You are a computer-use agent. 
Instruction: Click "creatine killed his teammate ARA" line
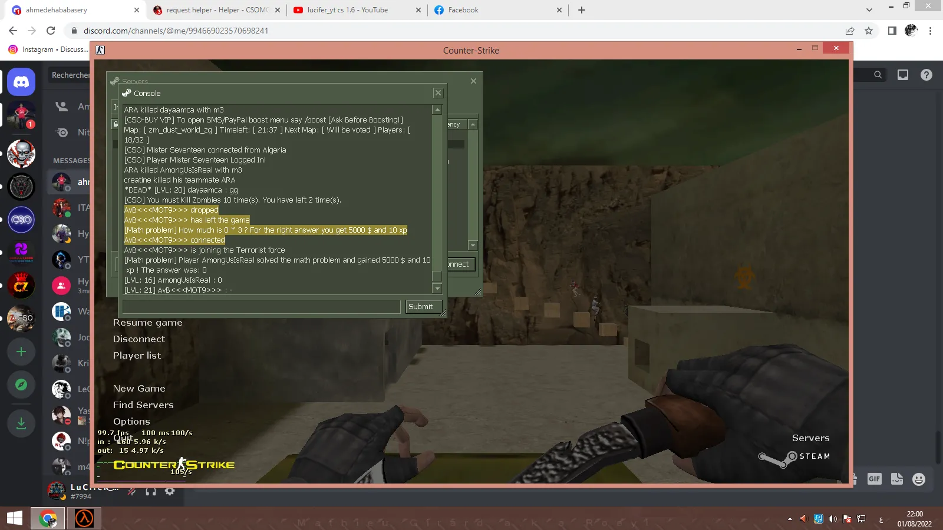tap(180, 180)
